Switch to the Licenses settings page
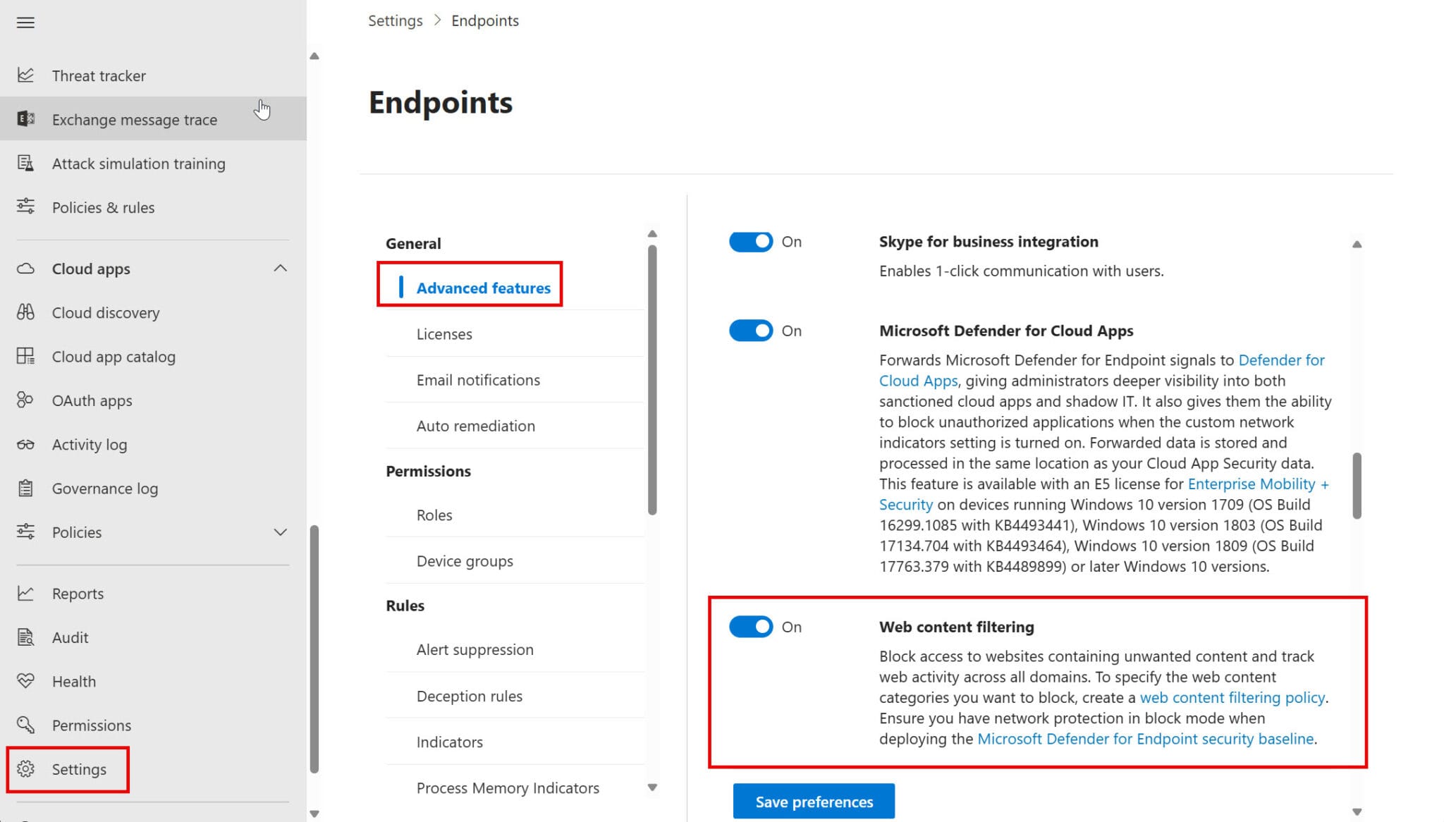This screenshot has width=1444, height=822. [444, 333]
